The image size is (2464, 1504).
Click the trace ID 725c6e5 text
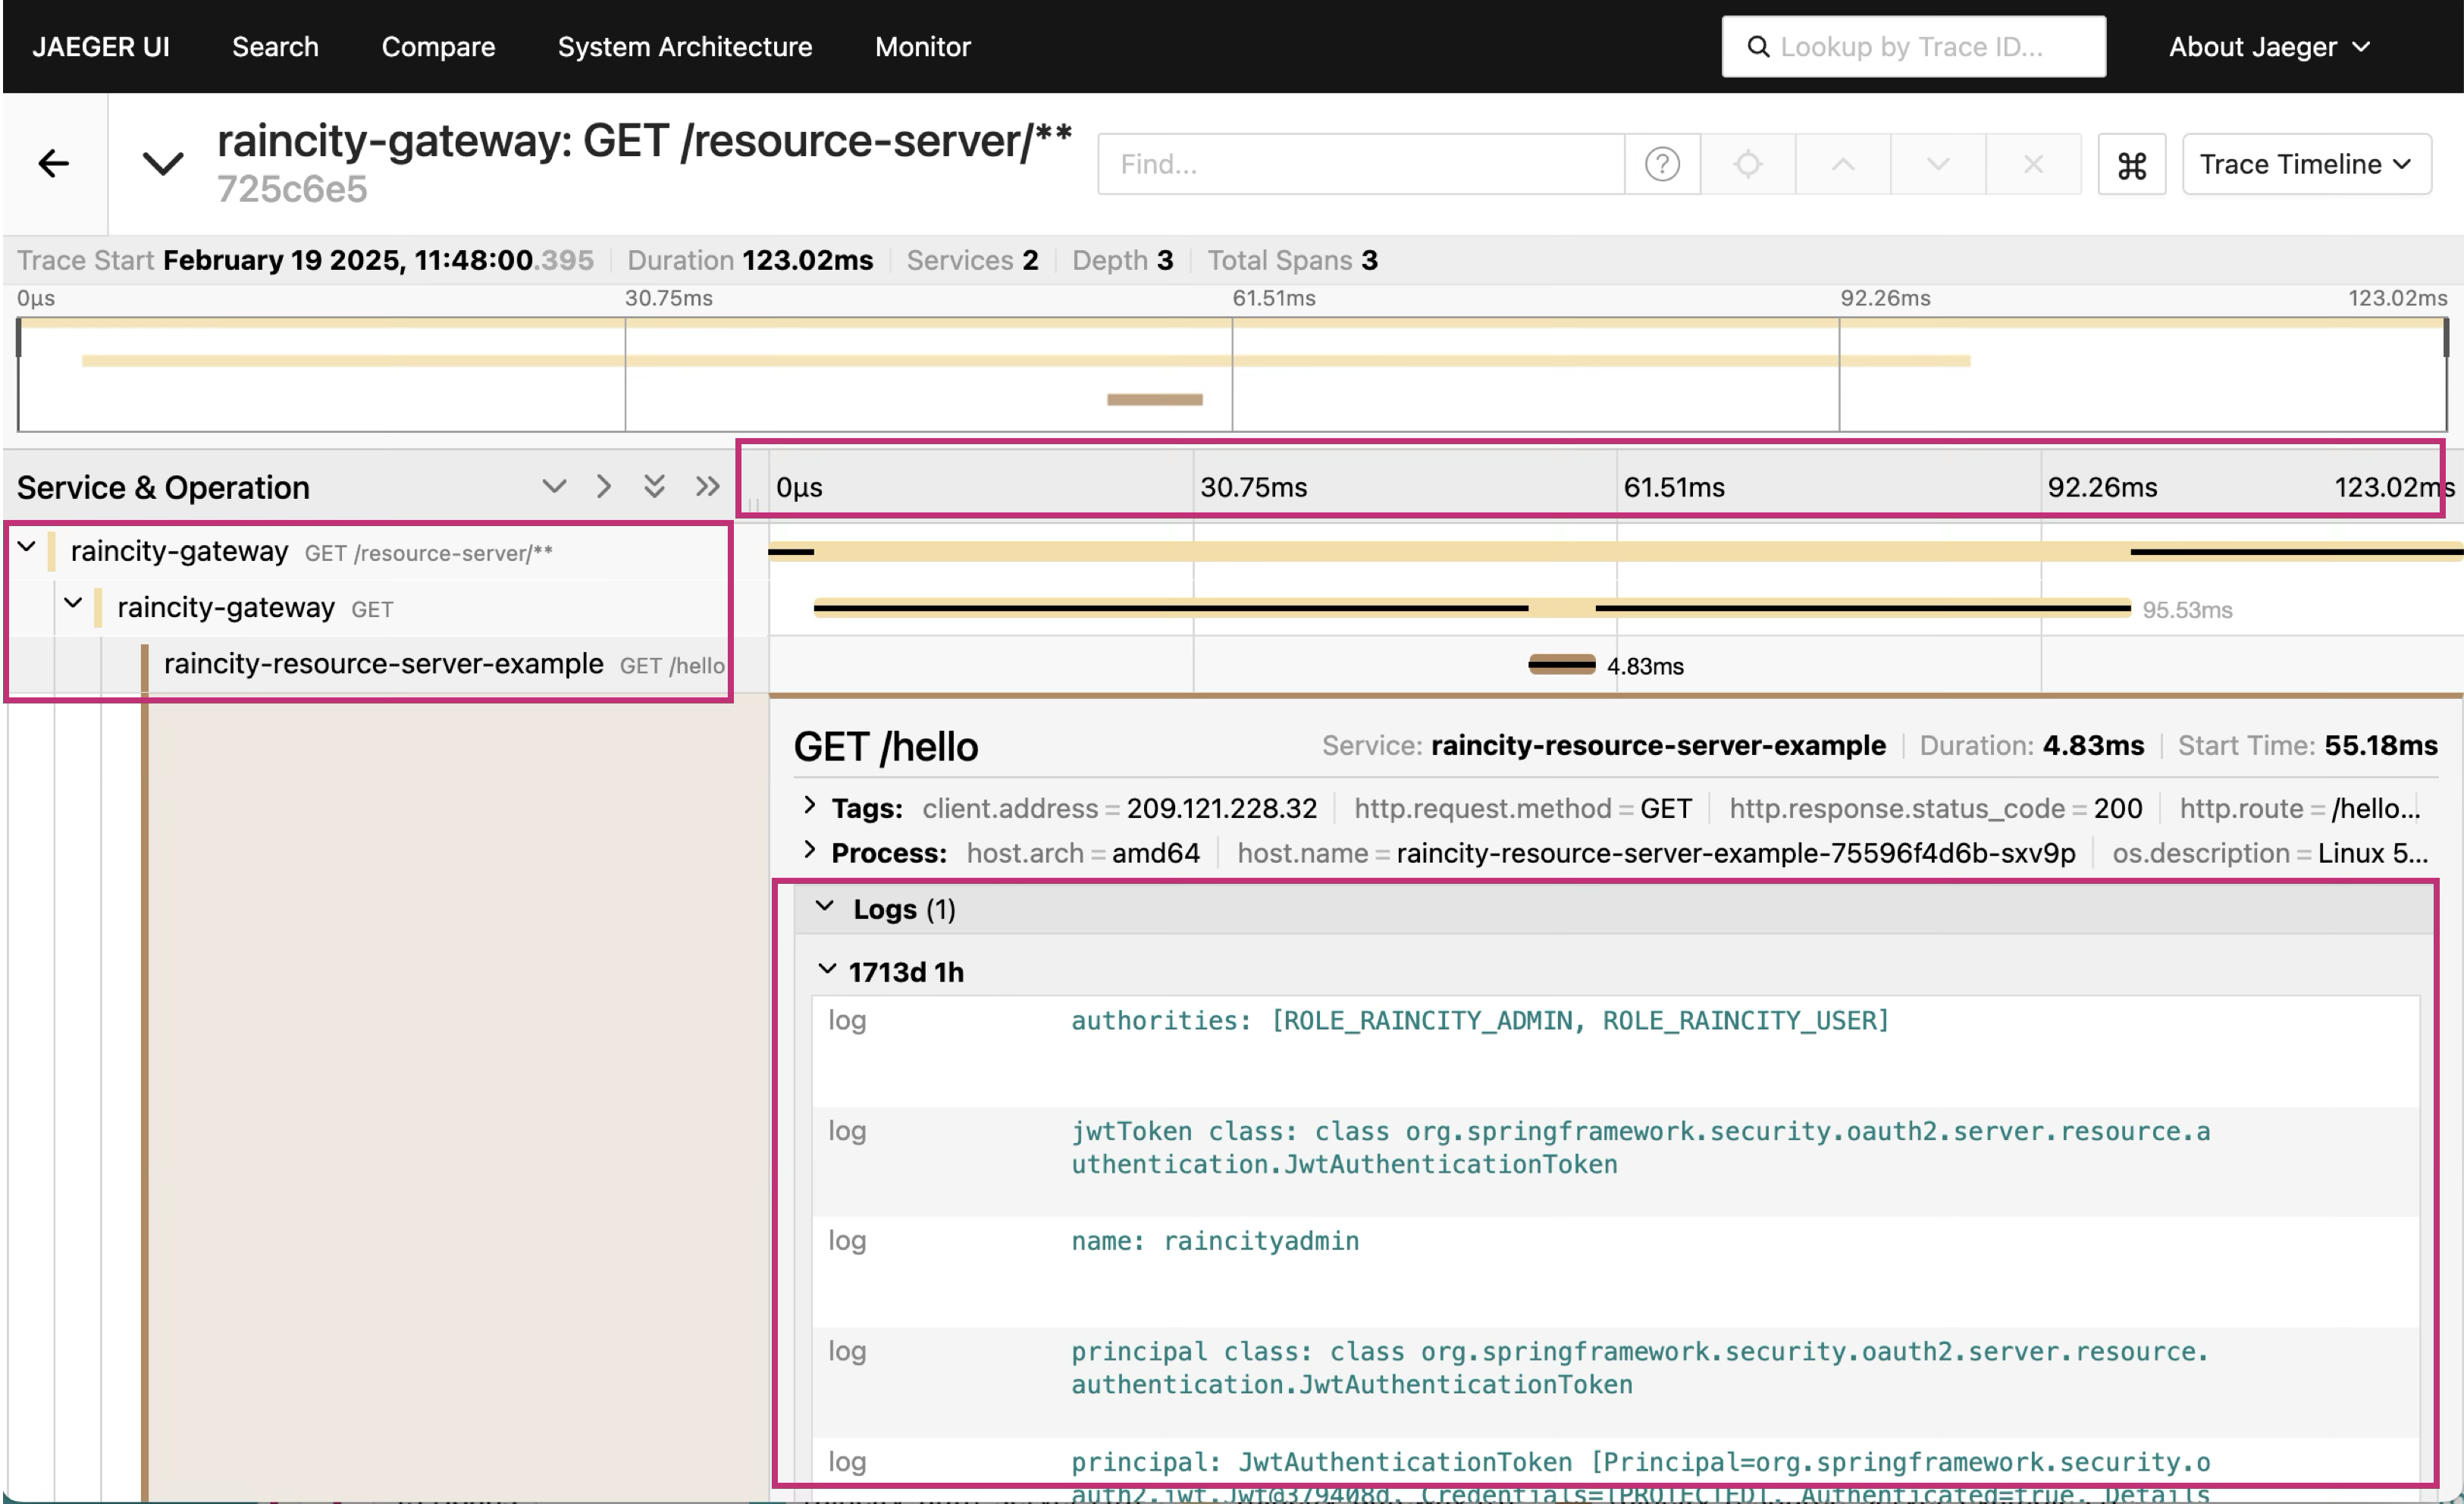[x=292, y=189]
